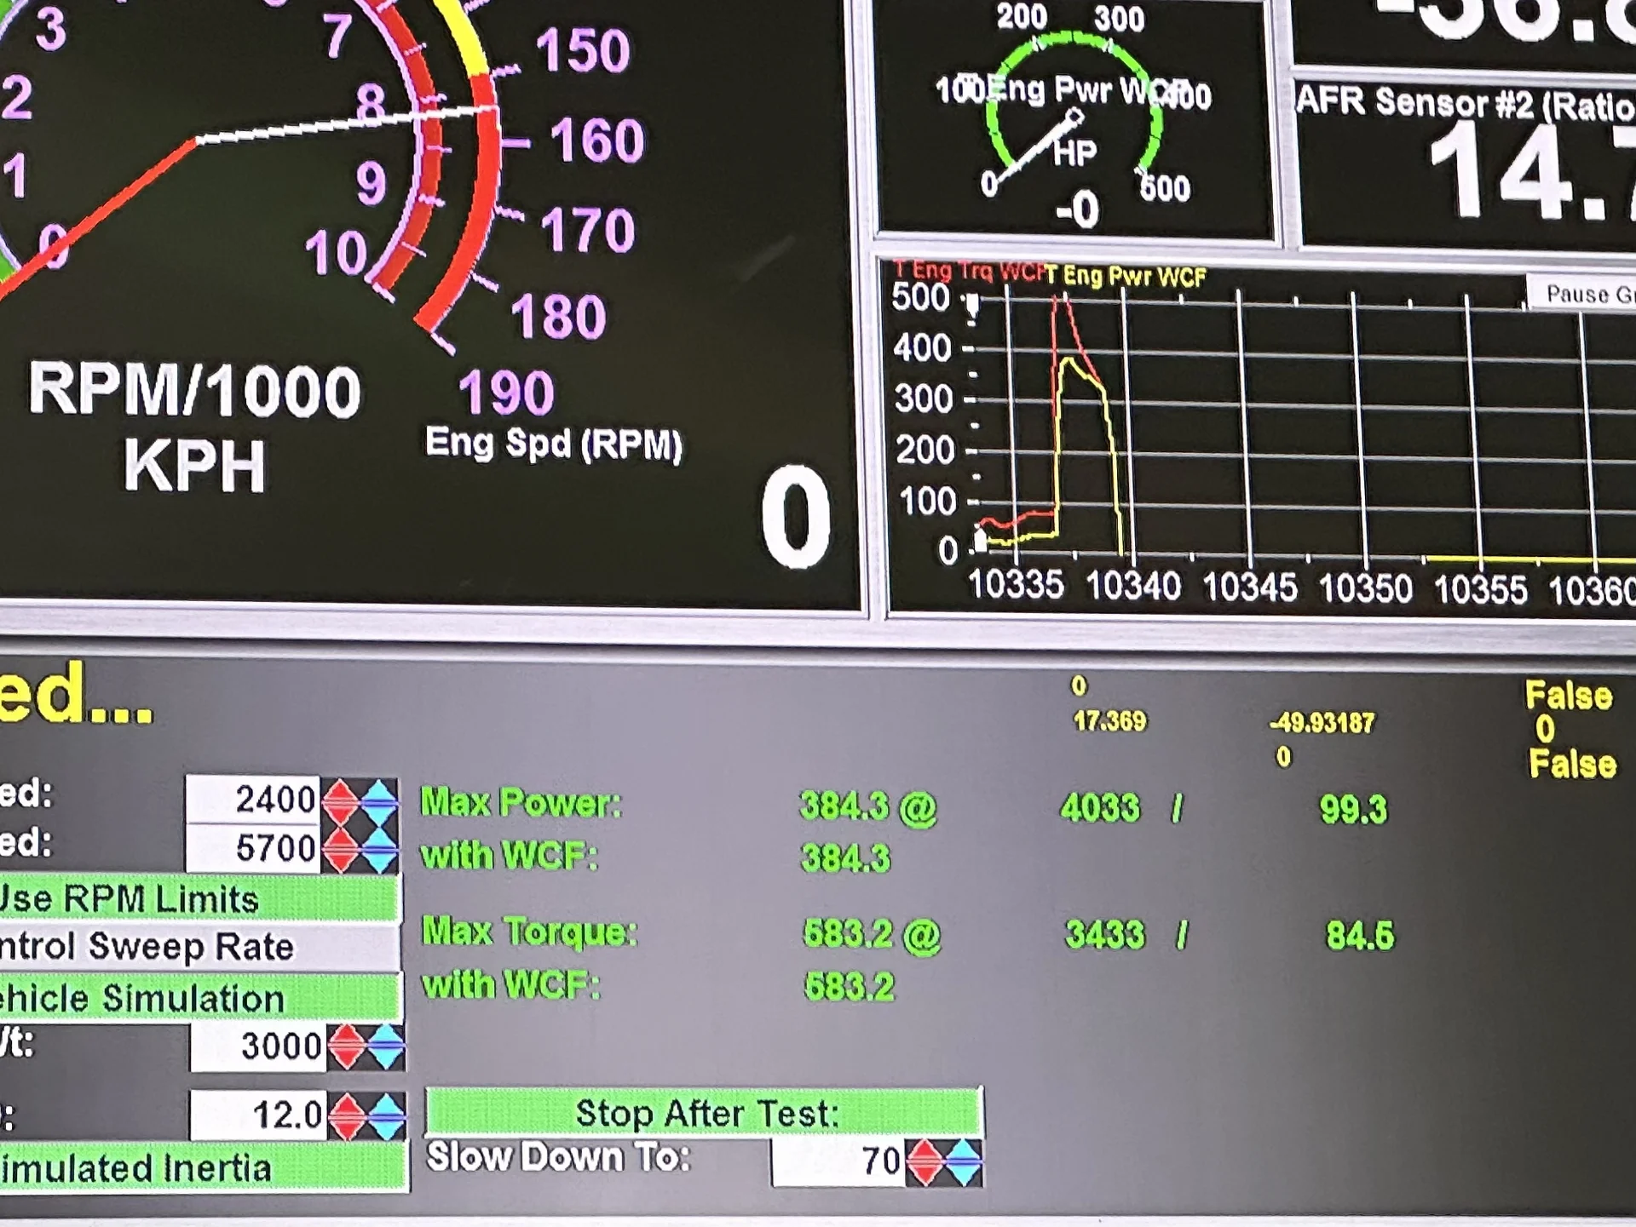
Task: Click red diamond stepper beside 5700
Action: (342, 849)
